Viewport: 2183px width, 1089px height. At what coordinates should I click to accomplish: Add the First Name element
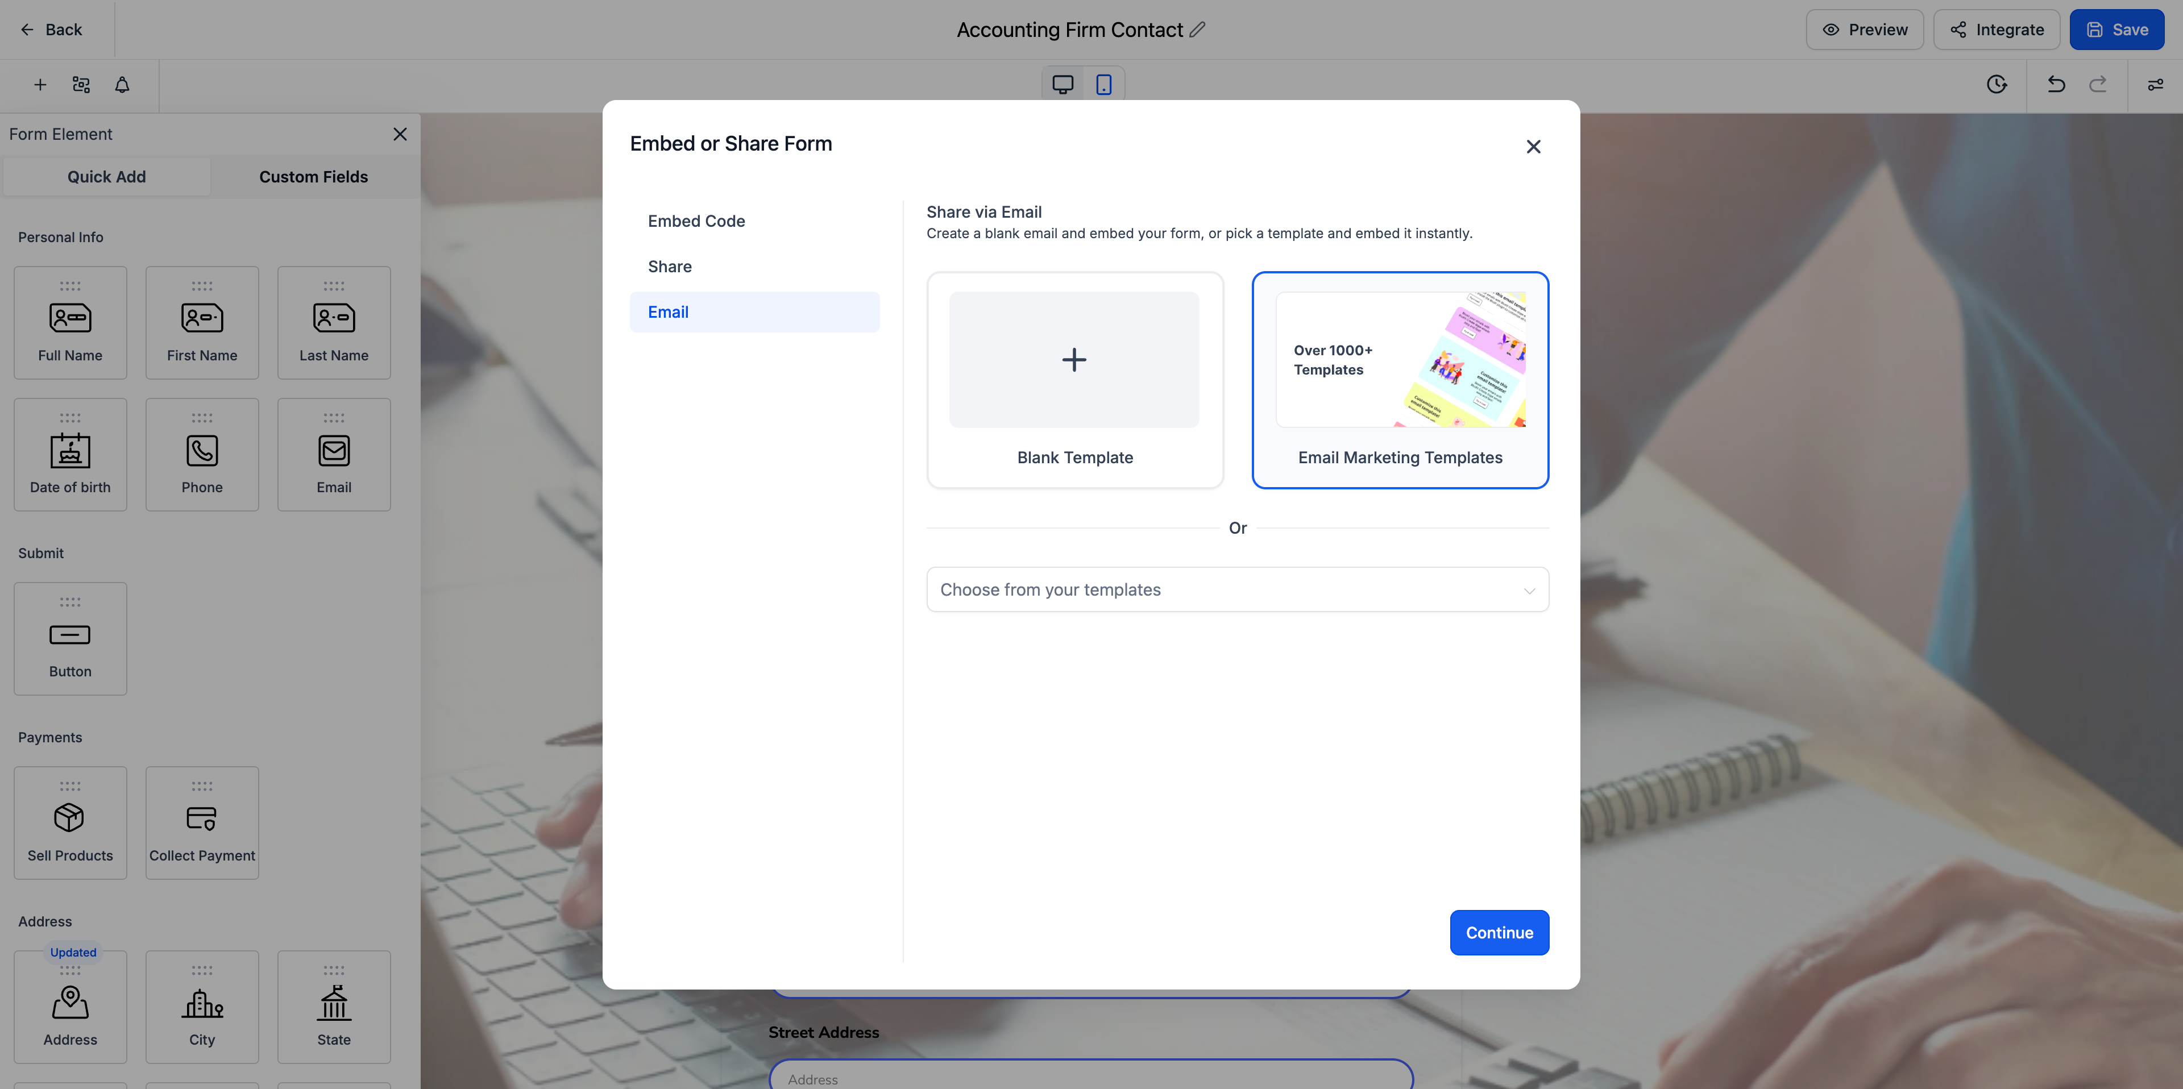coord(202,323)
